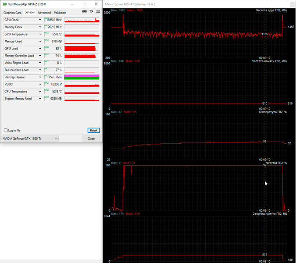
Task: Click the Afterburner core clock graph title
Action: [x=271, y=10]
